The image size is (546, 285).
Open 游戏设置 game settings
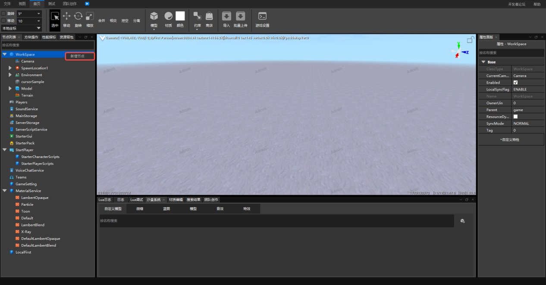coord(262,16)
